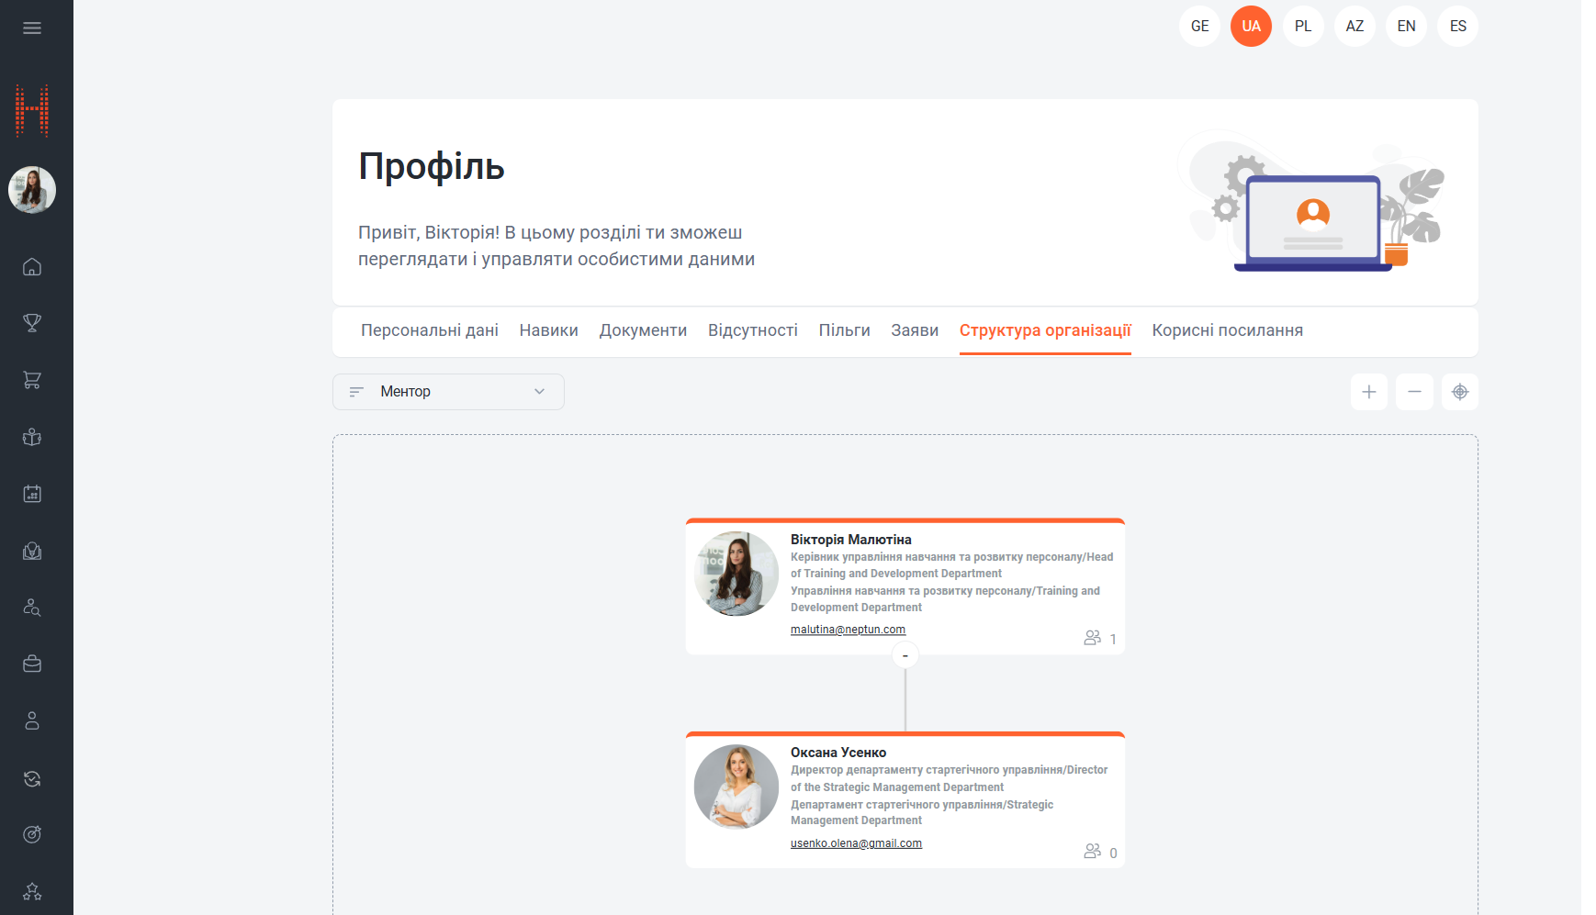
Task: Toggle the sidebar hamburger menu
Action: 32,28
